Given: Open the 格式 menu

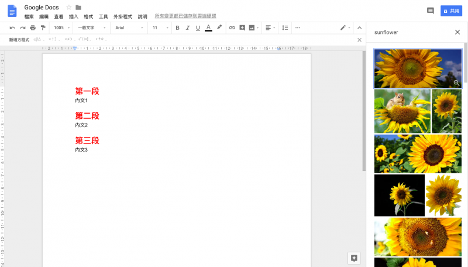Looking at the screenshot, I should [88, 16].
